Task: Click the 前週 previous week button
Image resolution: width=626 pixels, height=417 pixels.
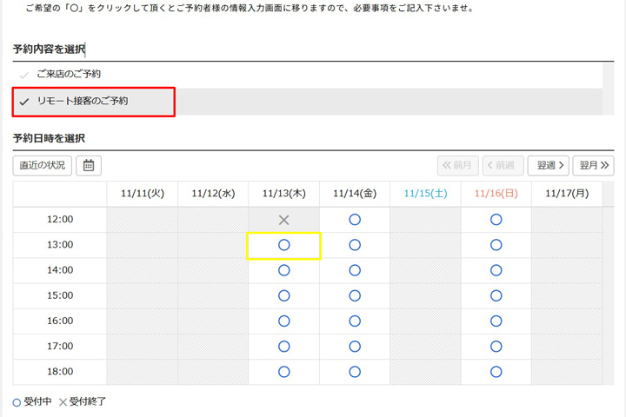Action: pos(503,165)
